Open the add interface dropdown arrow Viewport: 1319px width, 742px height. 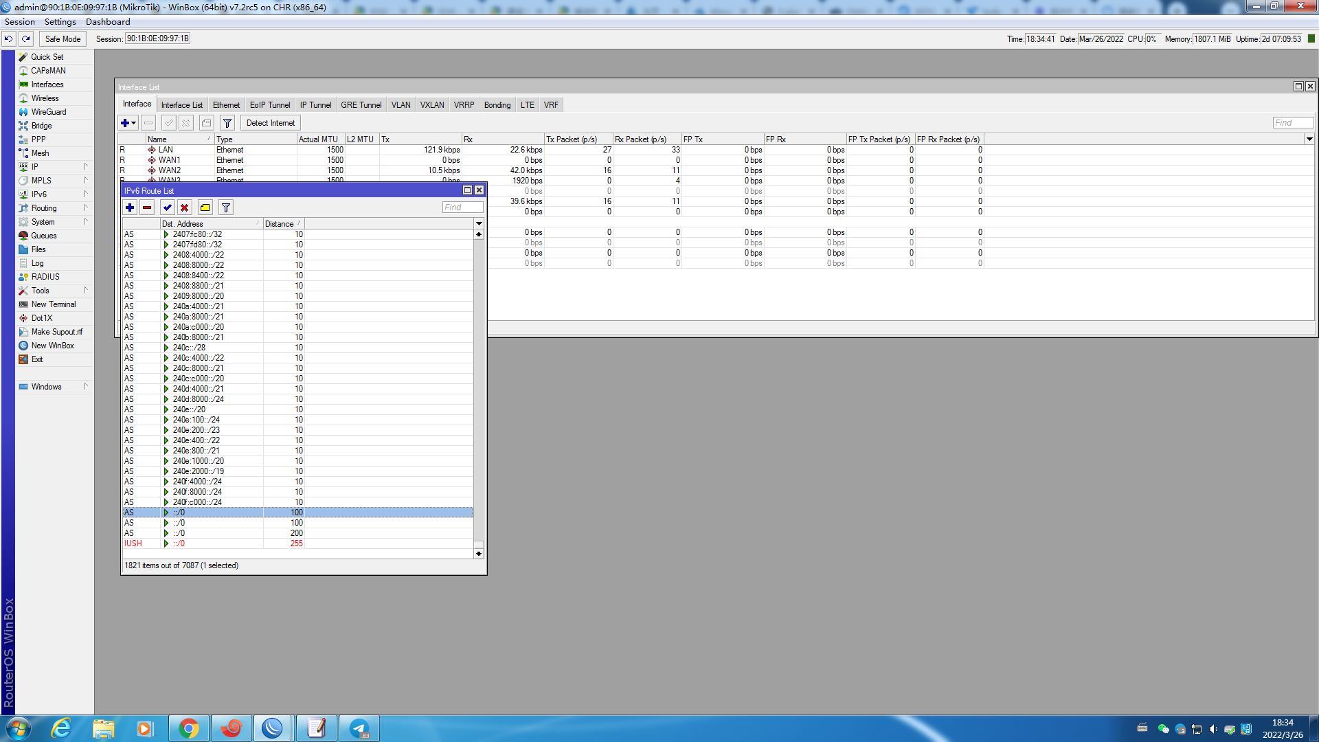[x=134, y=123]
